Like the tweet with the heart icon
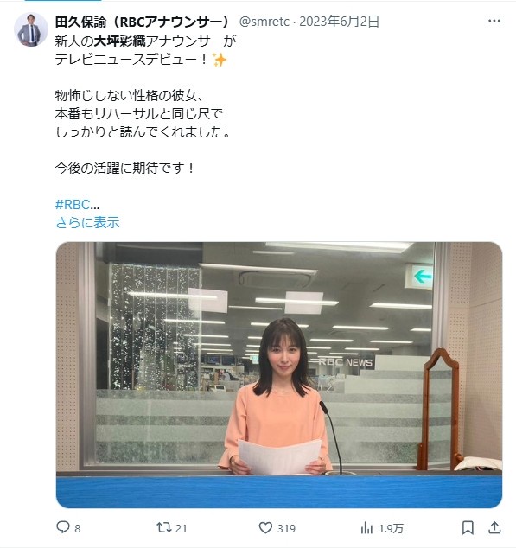The height and width of the screenshot is (548, 516). [x=265, y=527]
